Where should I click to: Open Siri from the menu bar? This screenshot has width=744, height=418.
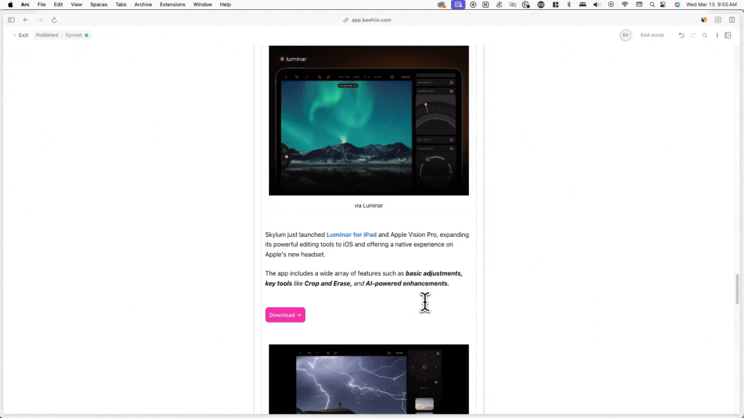pos(677,5)
